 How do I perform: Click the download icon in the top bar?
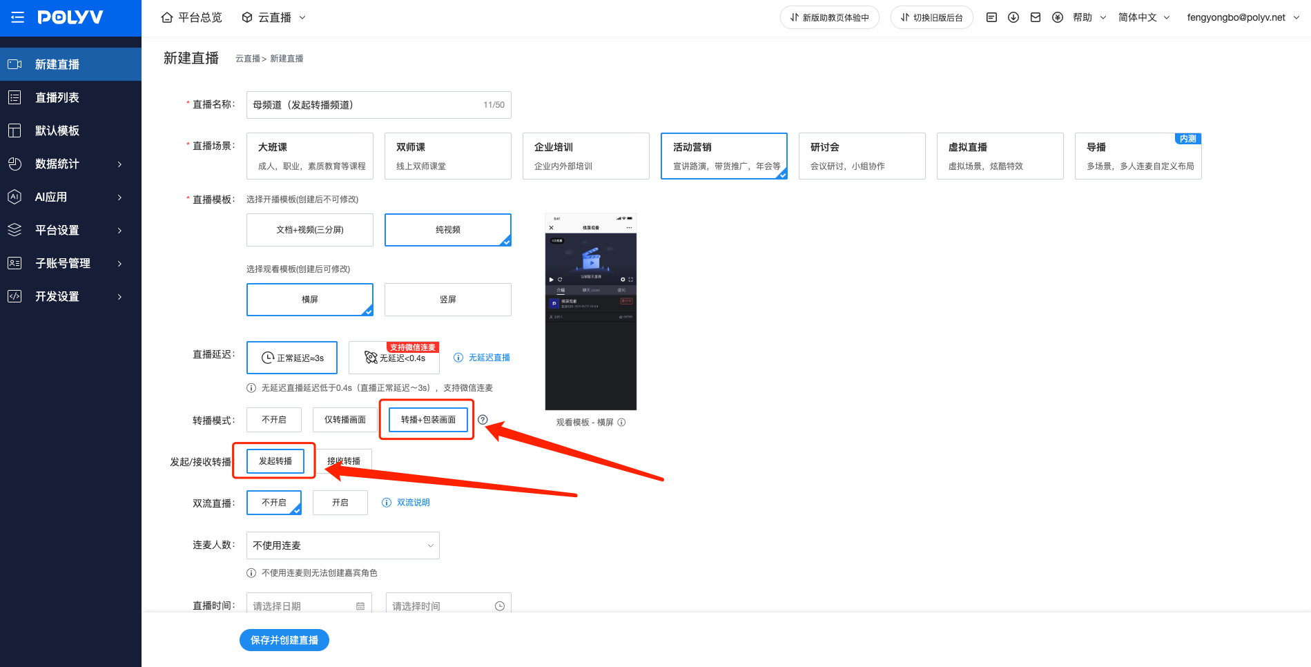(x=1013, y=18)
